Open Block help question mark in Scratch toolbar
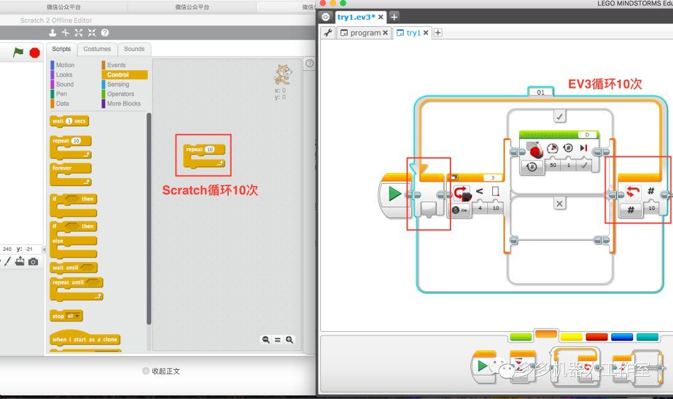673x399 pixels. [105, 32]
